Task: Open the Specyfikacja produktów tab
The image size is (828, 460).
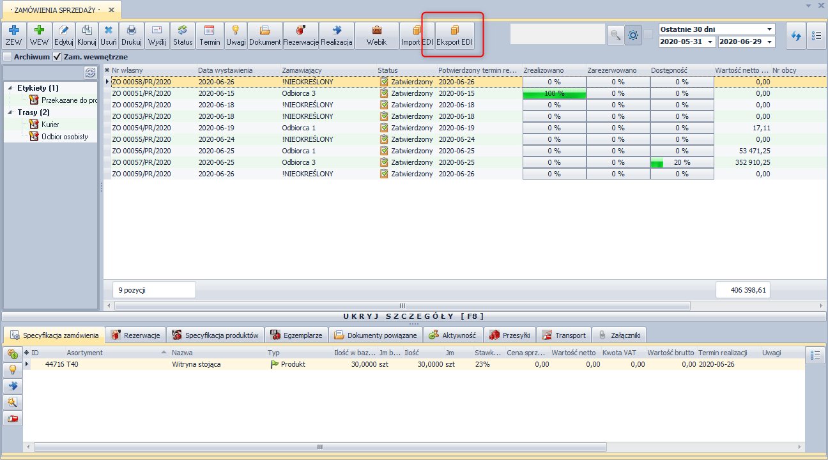Action: (x=215, y=335)
